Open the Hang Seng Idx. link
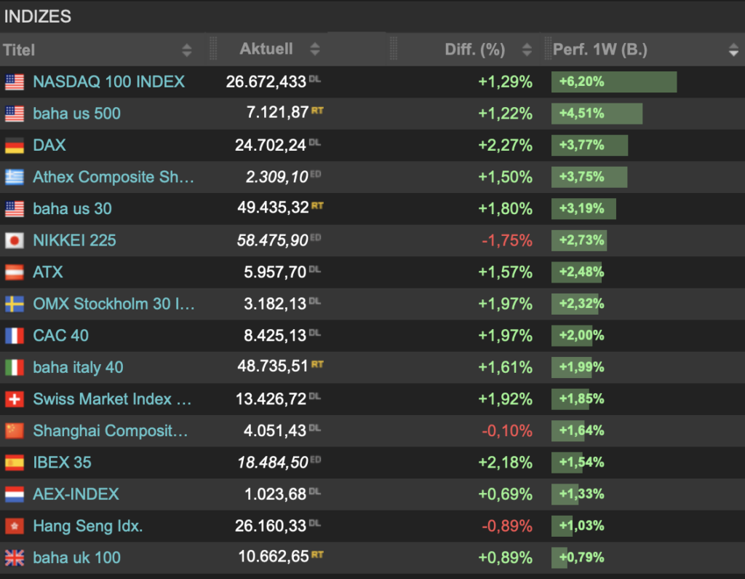This screenshot has width=745, height=579. [88, 526]
